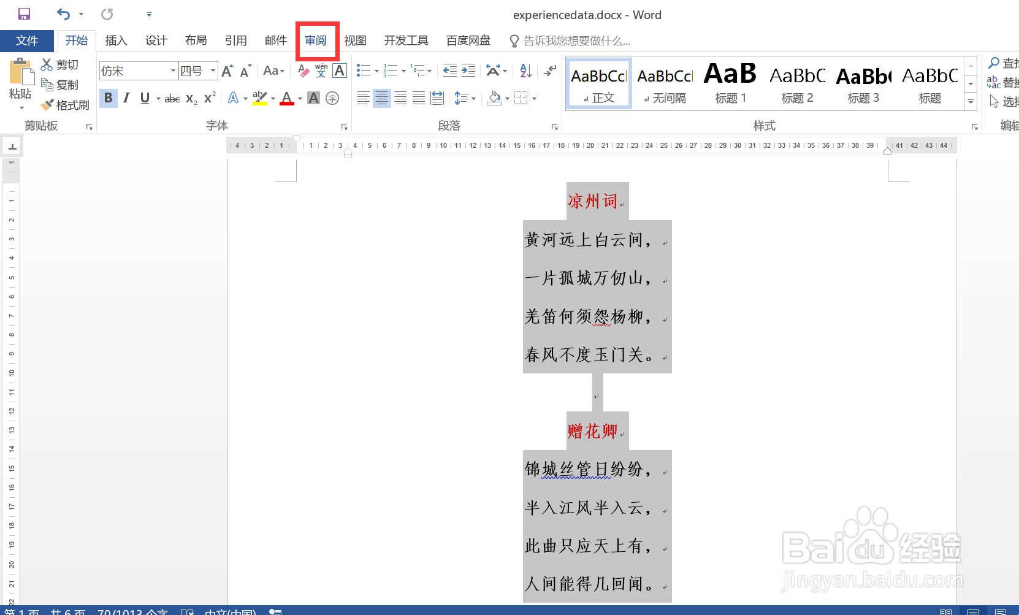Toggle bold formatting
The width and height of the screenshot is (1019, 615).
pyautogui.click(x=108, y=98)
